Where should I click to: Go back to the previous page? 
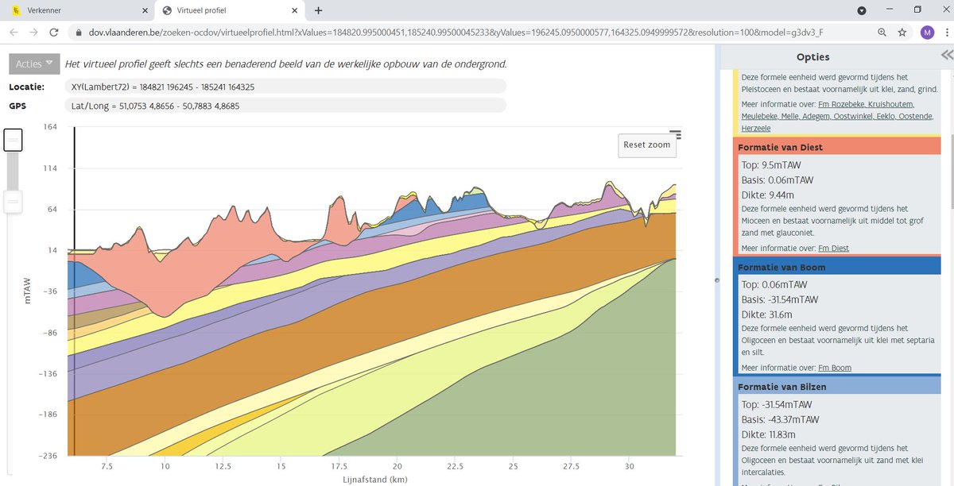[x=14, y=33]
